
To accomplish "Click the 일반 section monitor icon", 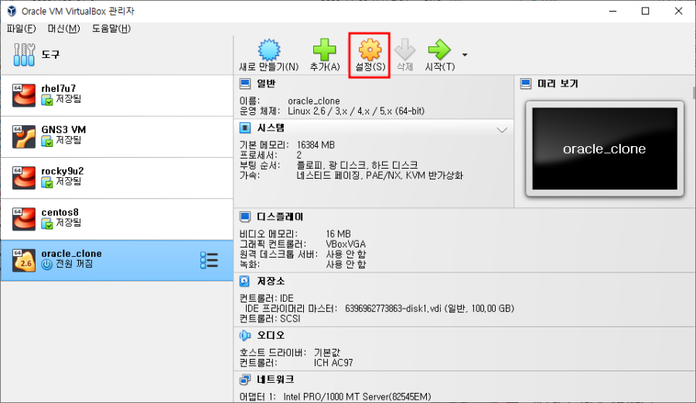I will click(245, 84).
